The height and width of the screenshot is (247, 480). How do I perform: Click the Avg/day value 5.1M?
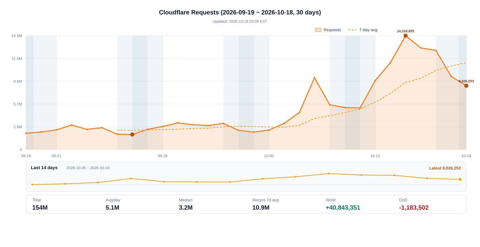[x=112, y=208]
